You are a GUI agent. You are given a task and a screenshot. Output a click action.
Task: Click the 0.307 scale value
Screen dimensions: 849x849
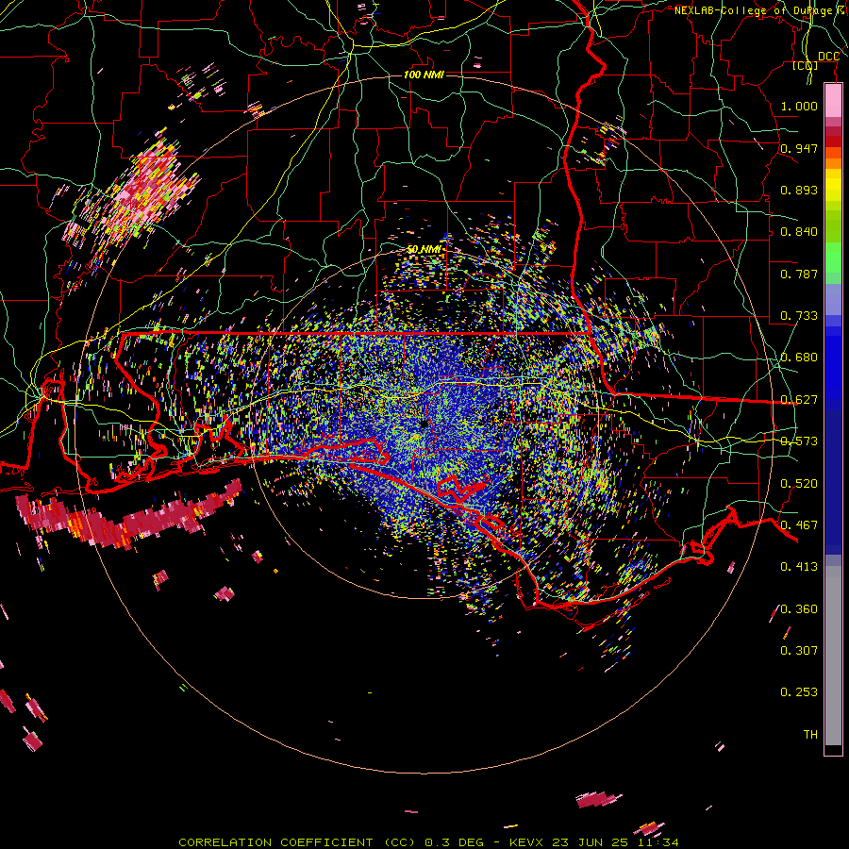[x=799, y=651]
